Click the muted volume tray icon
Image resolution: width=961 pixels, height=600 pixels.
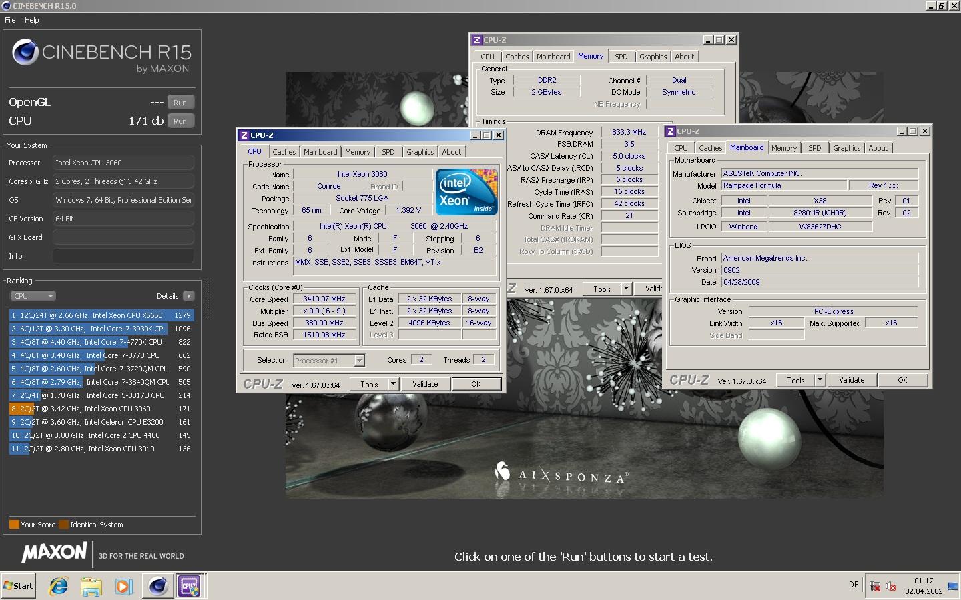pos(890,587)
